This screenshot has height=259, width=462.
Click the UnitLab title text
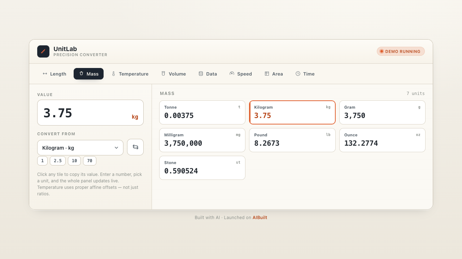click(x=65, y=49)
